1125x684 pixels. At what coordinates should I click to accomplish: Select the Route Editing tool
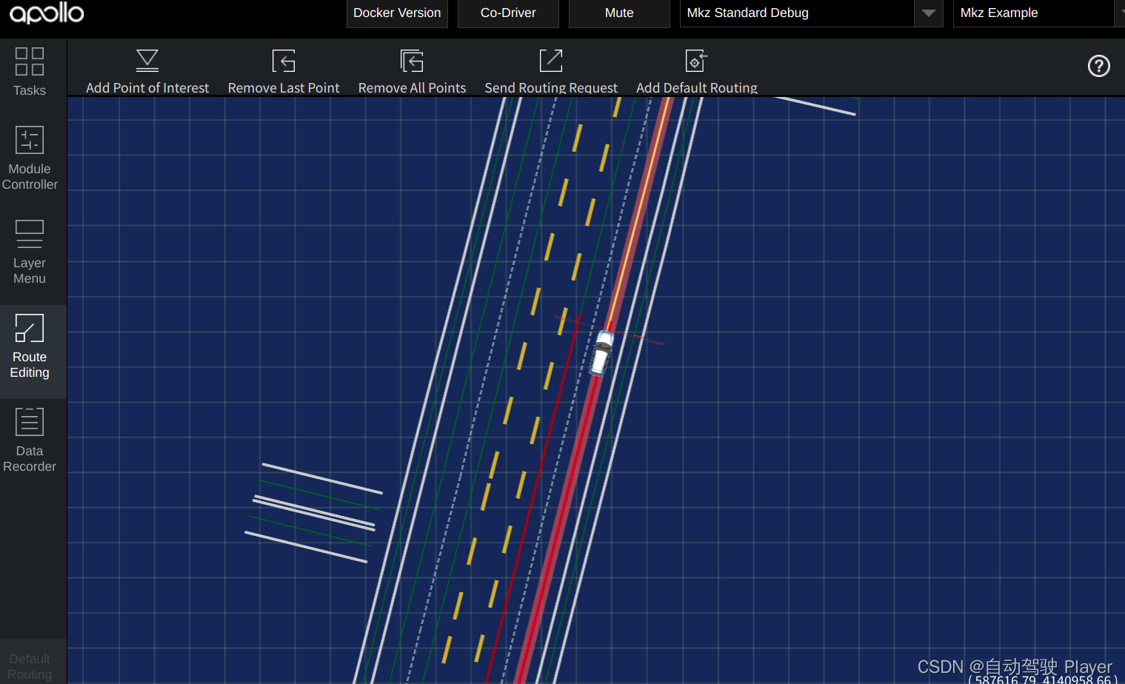[29, 348]
